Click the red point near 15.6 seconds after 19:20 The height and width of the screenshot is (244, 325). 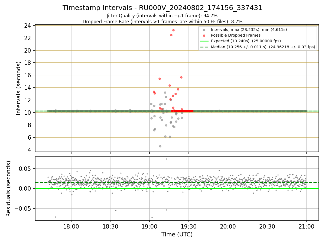point(181,77)
